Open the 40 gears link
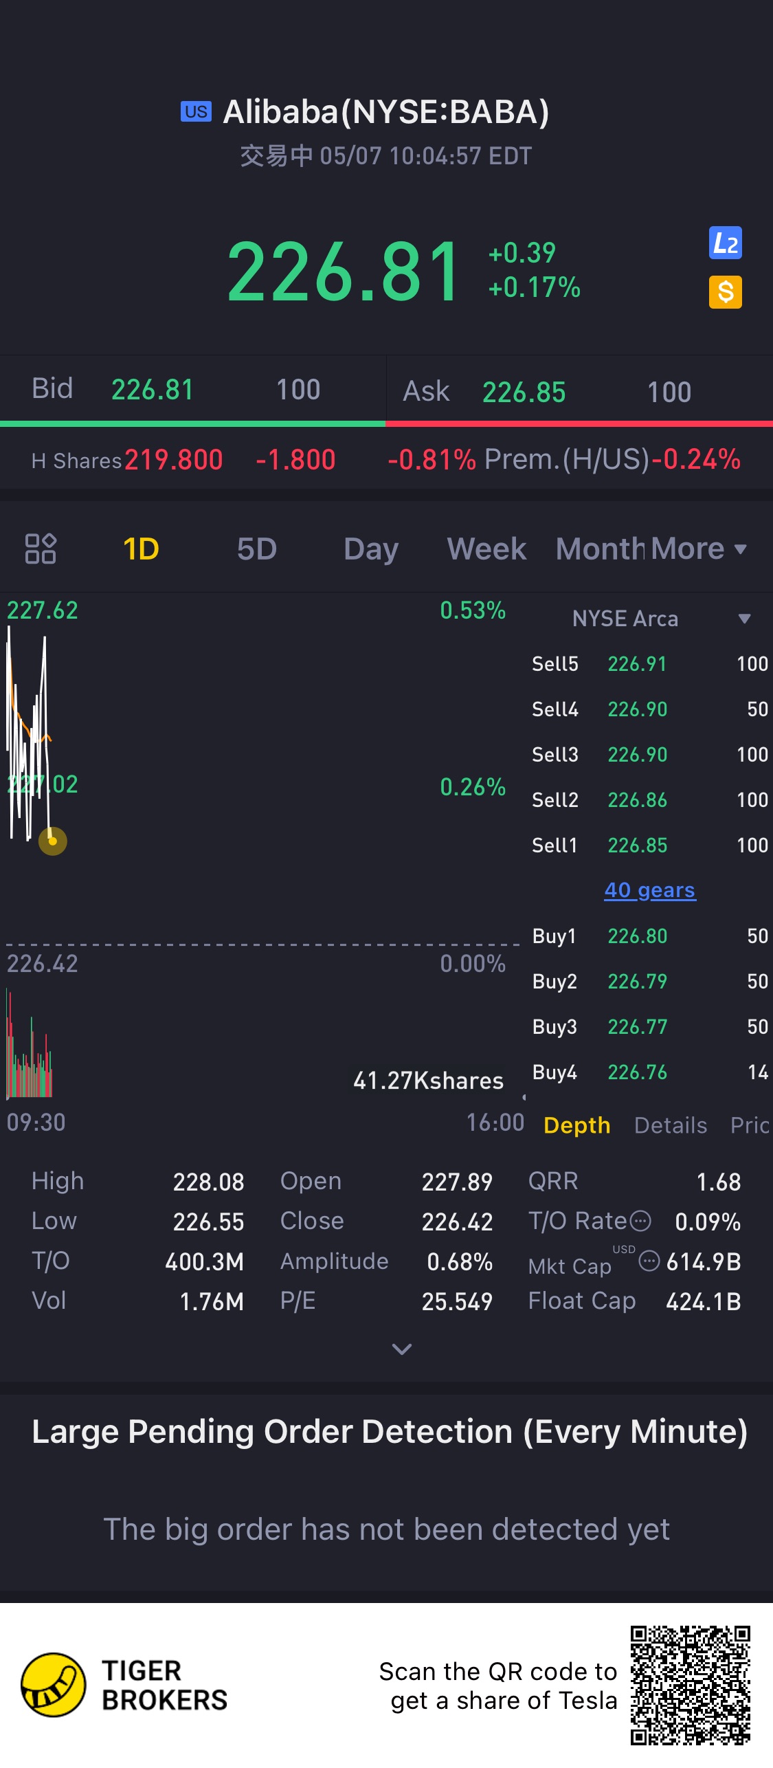This screenshot has height=1768, width=773. click(650, 890)
